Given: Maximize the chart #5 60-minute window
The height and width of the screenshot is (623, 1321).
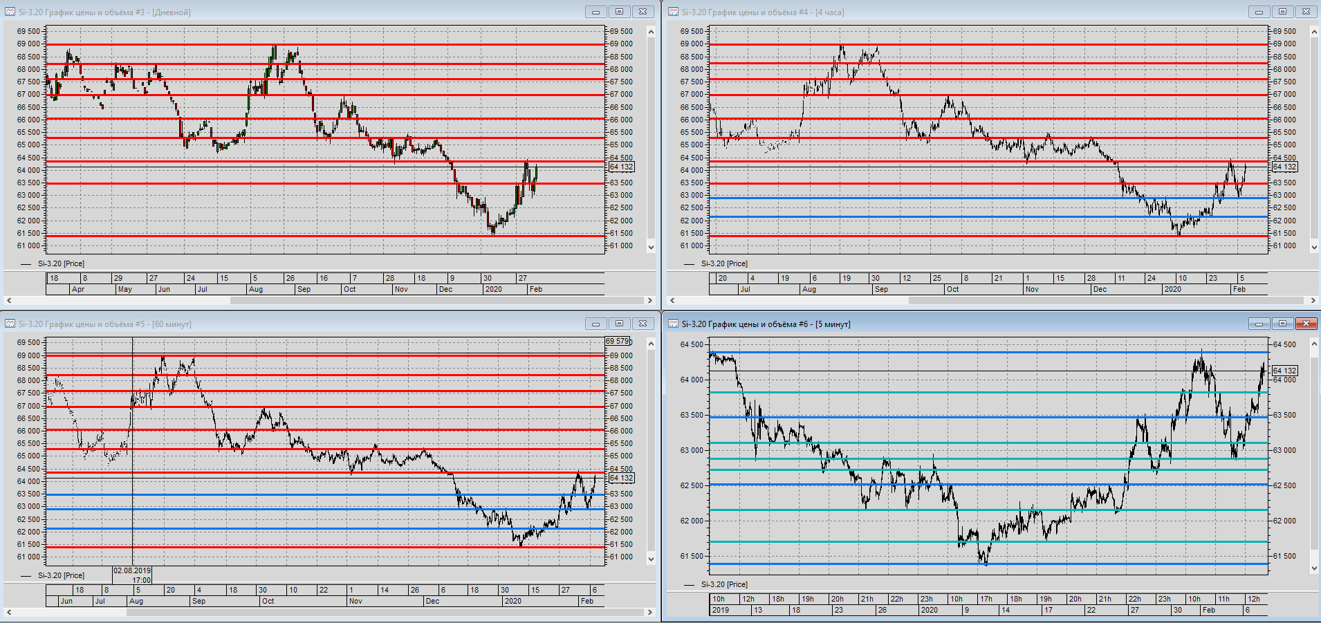Looking at the screenshot, I should click(x=619, y=324).
